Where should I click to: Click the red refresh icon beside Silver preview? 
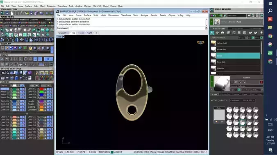tap(261, 82)
